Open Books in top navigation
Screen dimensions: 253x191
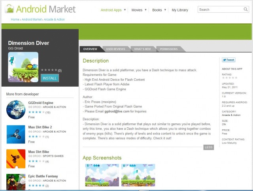pyautogui.click(x=157, y=10)
